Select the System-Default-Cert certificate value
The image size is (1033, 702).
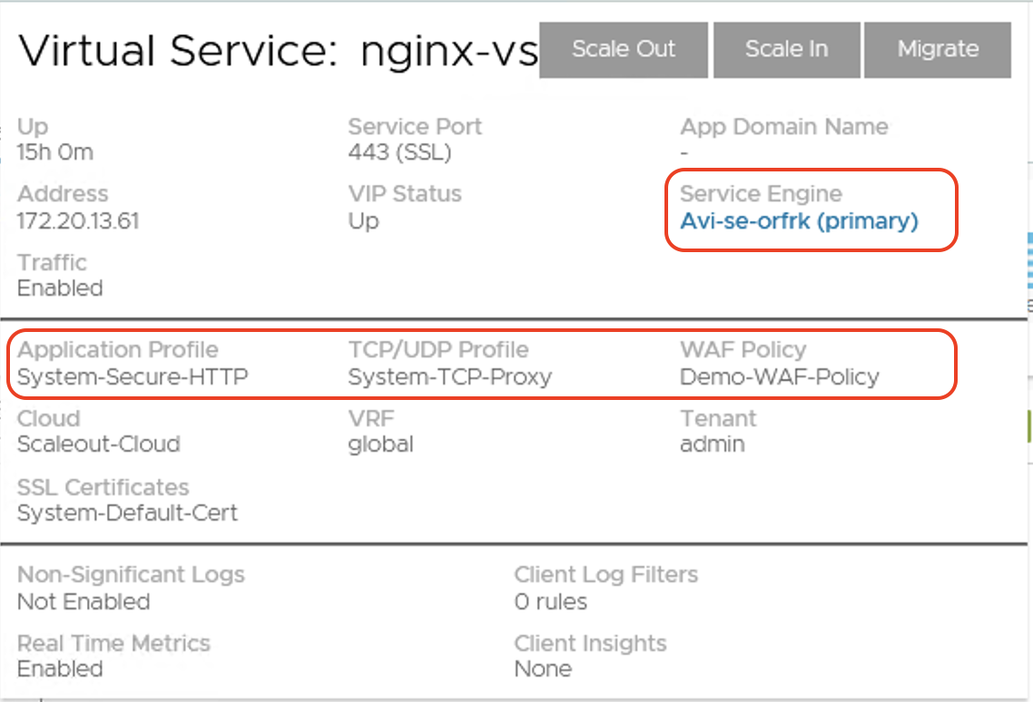tap(127, 513)
